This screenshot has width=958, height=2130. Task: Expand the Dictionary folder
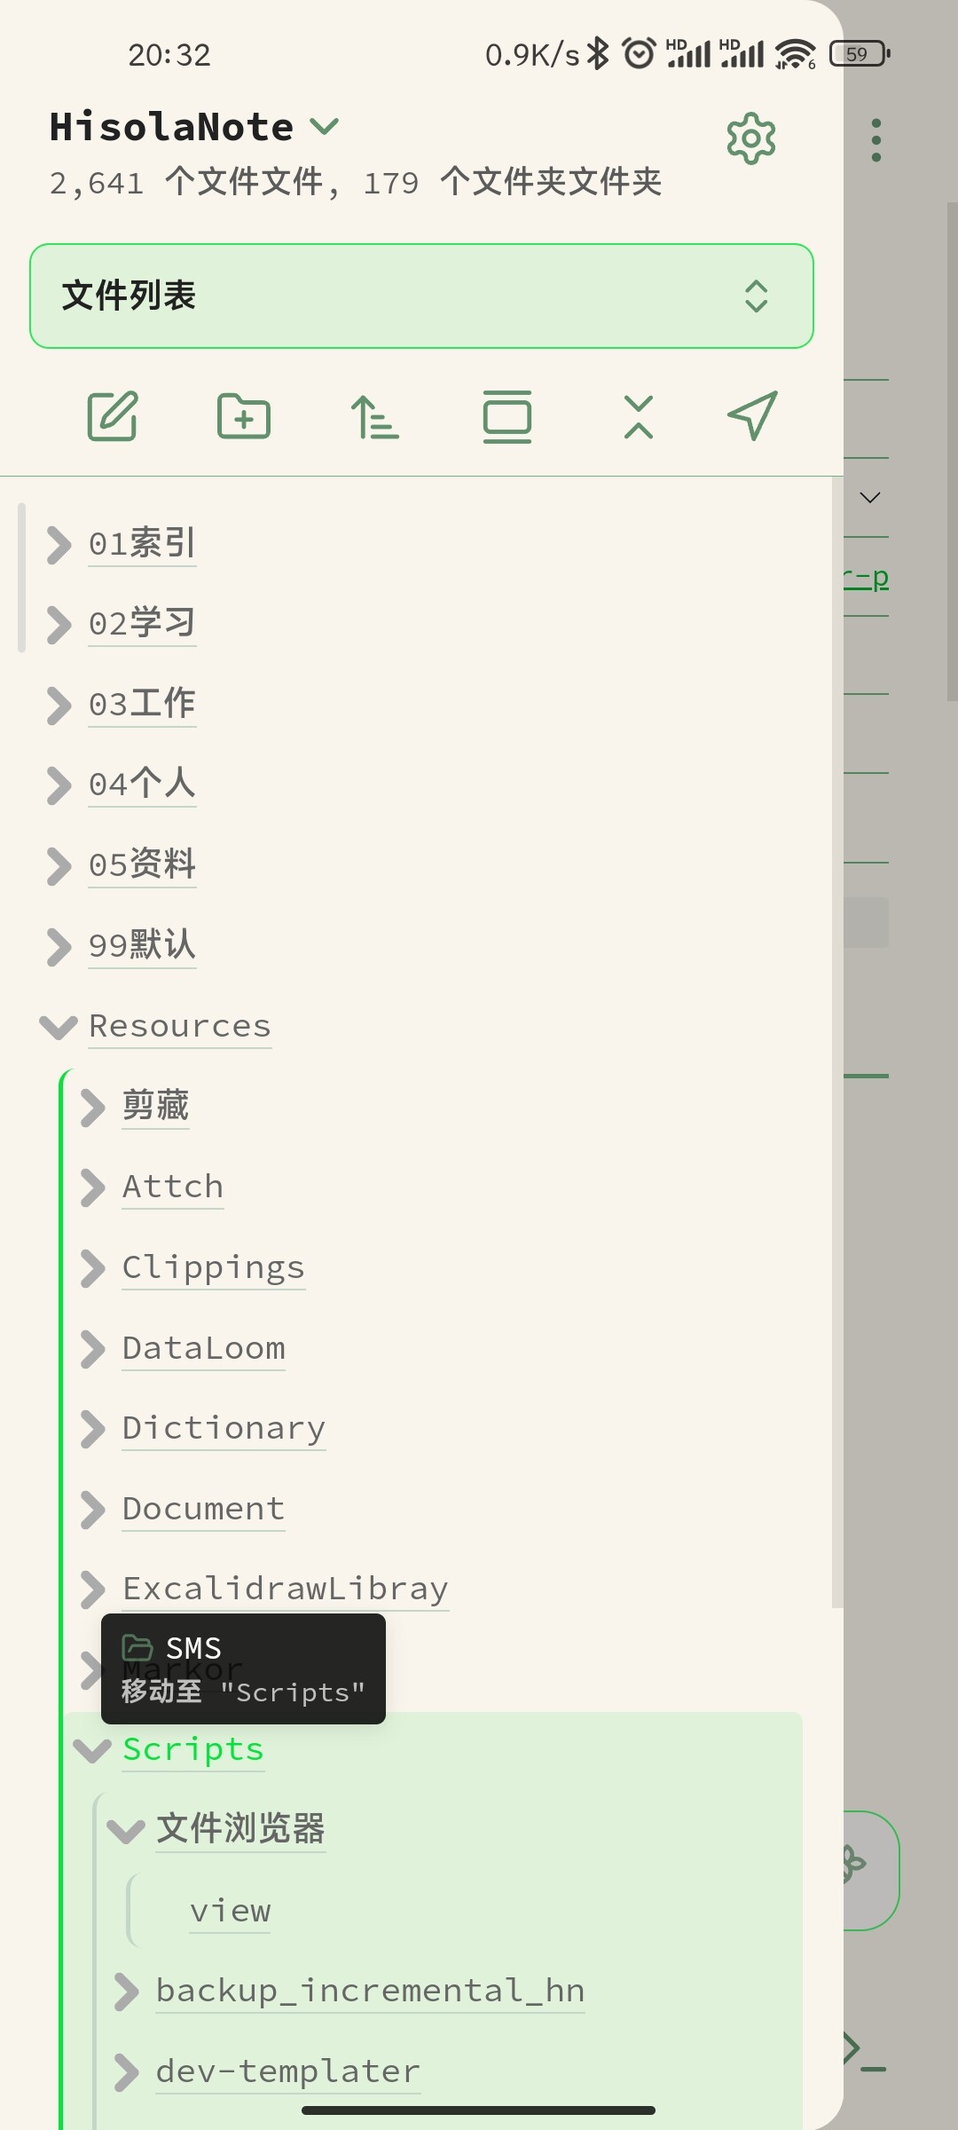[92, 1429]
